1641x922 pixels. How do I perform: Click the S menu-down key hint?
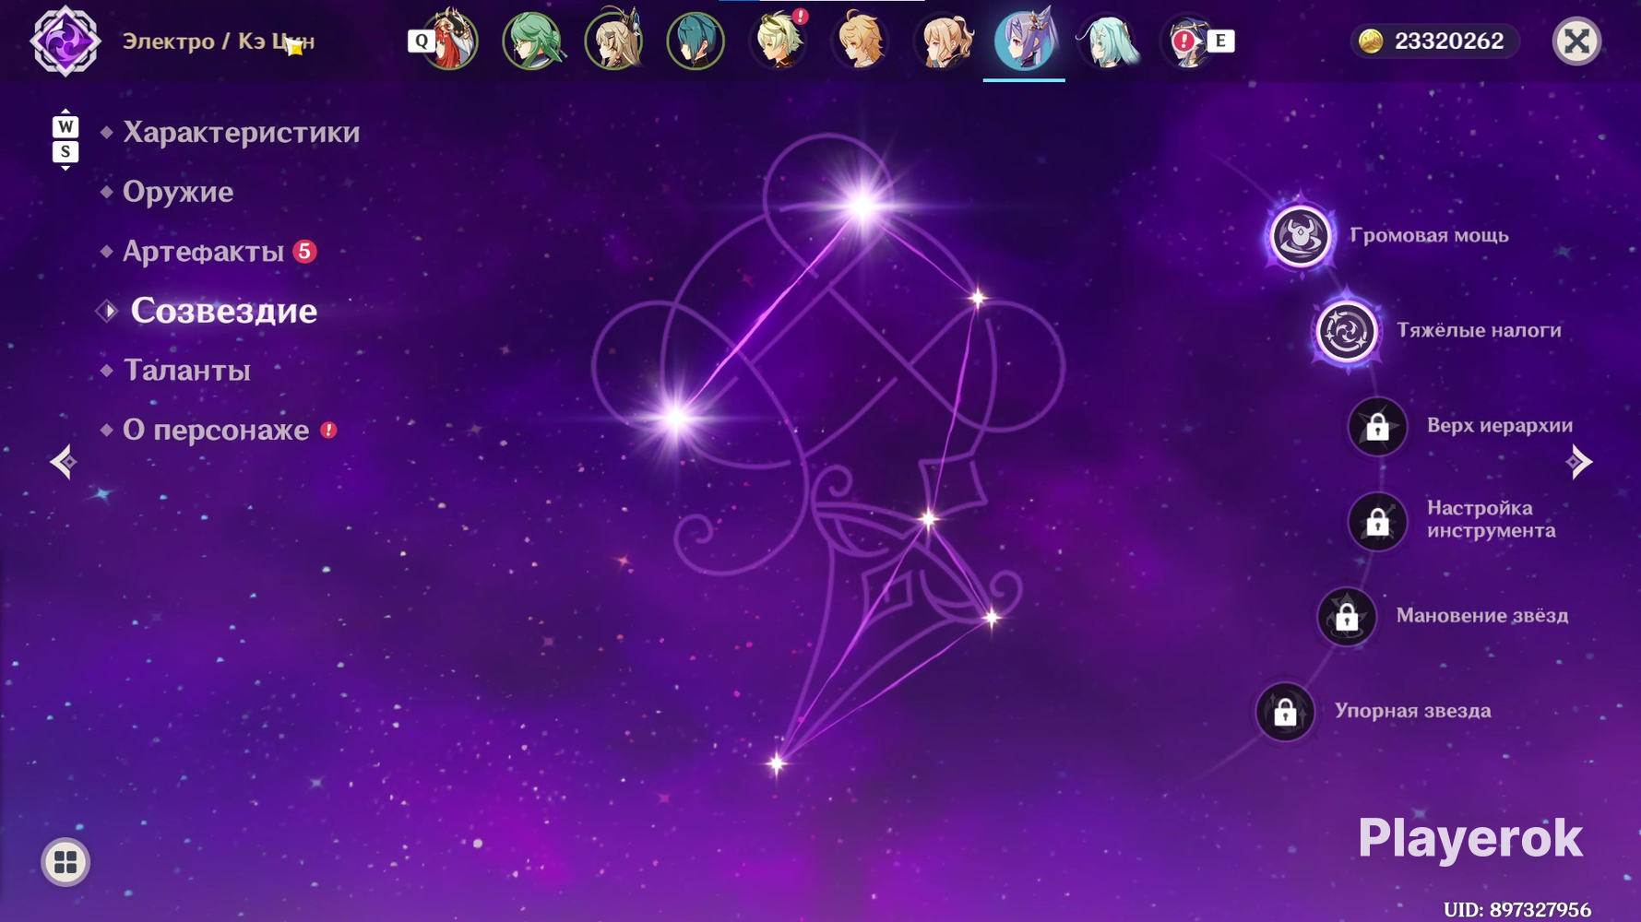pos(65,151)
